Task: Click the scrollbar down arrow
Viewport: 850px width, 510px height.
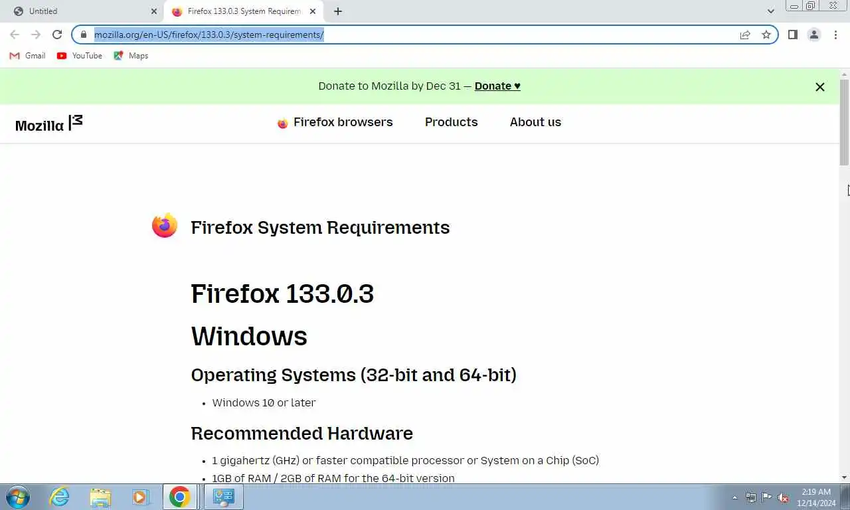Action: coord(844,477)
